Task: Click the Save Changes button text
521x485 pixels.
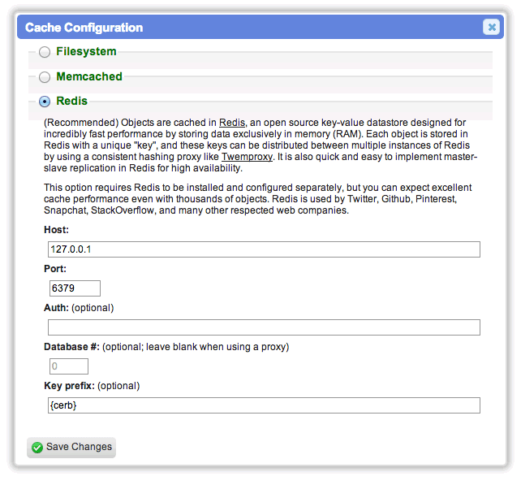Action: (79, 447)
